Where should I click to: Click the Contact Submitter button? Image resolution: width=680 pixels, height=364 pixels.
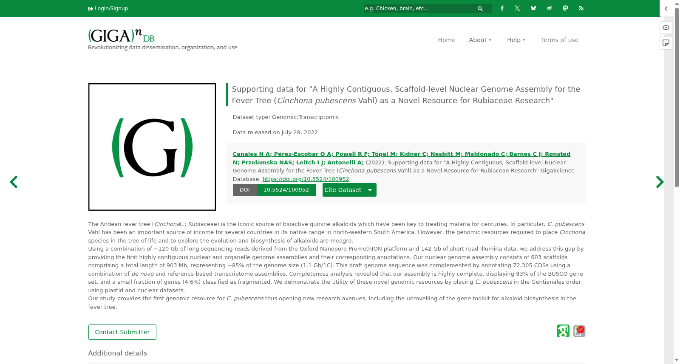[122, 332]
